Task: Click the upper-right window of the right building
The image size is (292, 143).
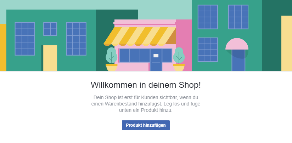Action: 238,17
